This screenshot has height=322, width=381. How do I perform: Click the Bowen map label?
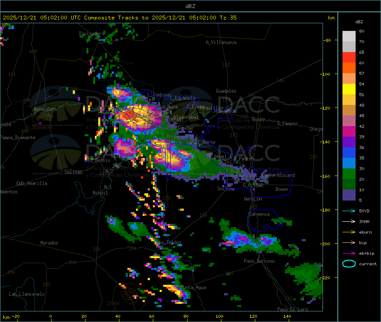click(x=282, y=189)
